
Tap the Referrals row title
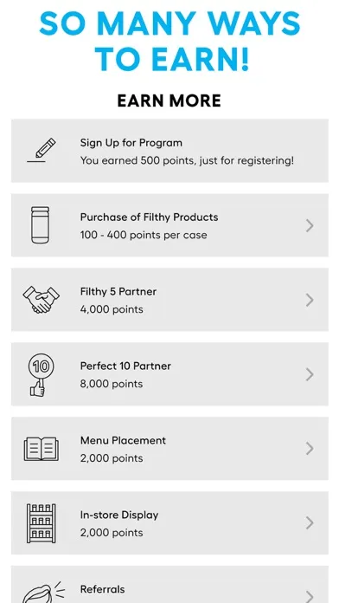[103, 589]
